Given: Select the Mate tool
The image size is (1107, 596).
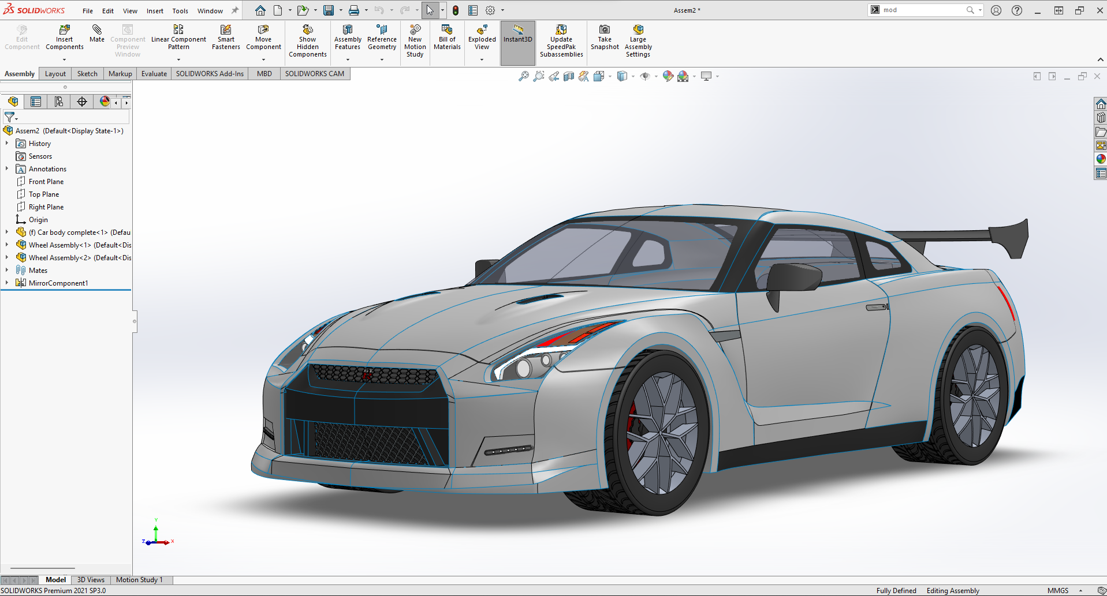Looking at the screenshot, I should pos(97,33).
